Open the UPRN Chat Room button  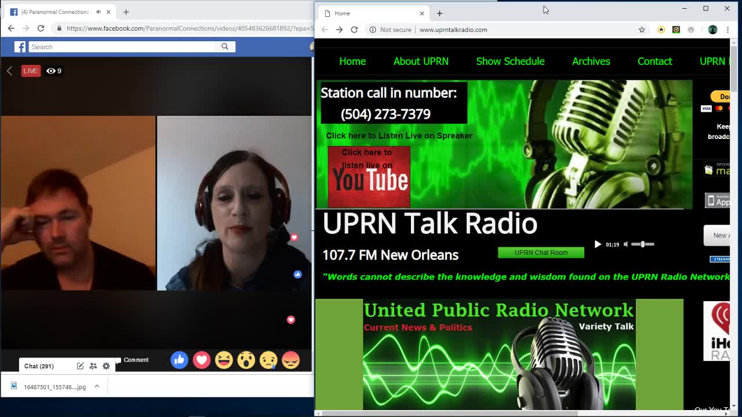(541, 253)
